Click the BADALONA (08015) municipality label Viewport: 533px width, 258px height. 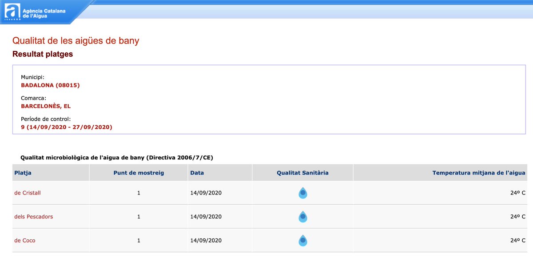[x=51, y=85]
